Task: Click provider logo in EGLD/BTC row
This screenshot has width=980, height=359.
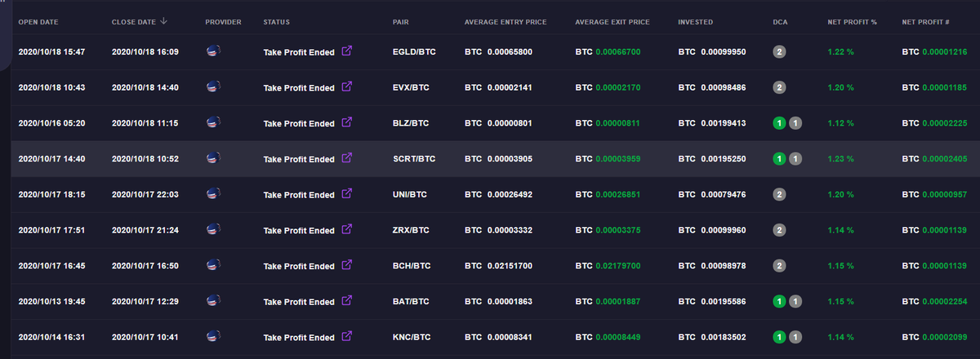Action: 214,51
